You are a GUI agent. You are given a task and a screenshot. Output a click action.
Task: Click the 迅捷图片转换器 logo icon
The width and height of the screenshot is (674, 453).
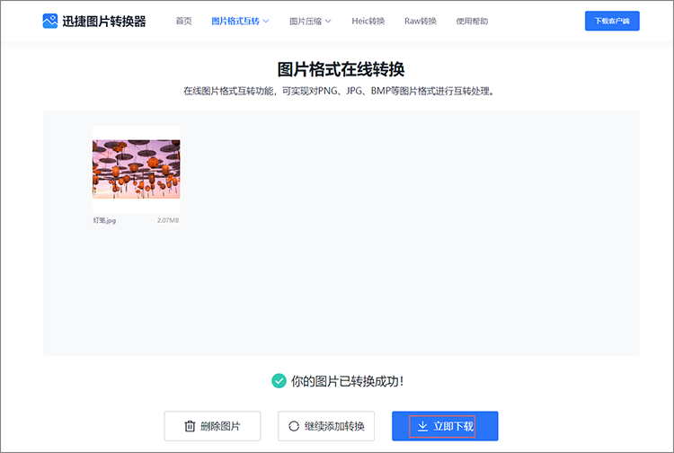[x=49, y=21]
